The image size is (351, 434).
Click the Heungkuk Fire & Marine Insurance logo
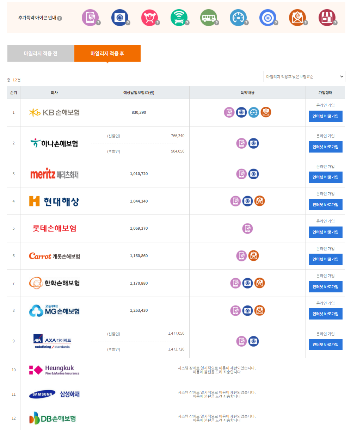coord(54,370)
